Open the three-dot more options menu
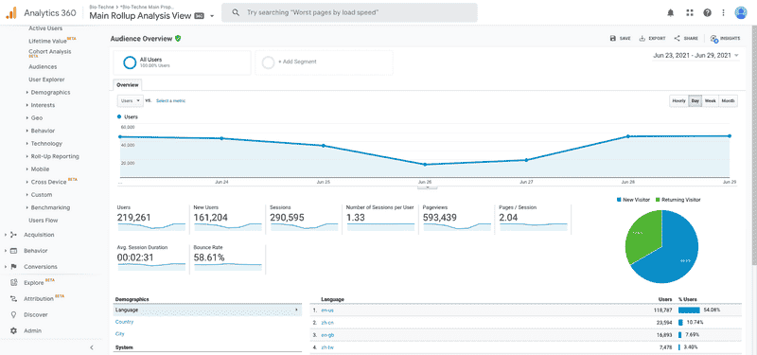This screenshot has width=757, height=355. click(x=723, y=13)
